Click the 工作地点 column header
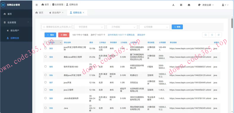 click(x=102, y=43)
